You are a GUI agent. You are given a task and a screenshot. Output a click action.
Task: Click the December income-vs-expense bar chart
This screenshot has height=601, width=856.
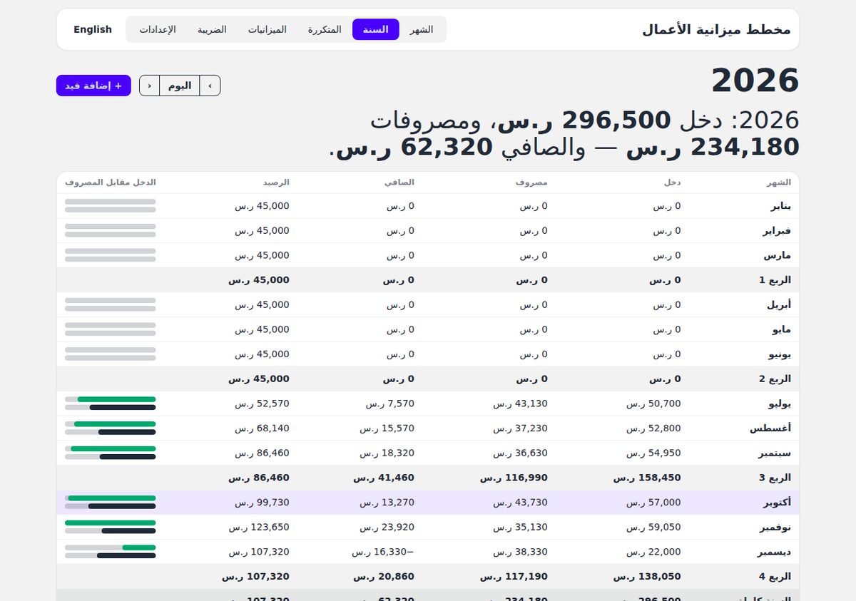111,552
